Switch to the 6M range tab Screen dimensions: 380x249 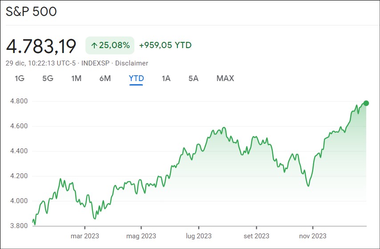pyautogui.click(x=105, y=78)
